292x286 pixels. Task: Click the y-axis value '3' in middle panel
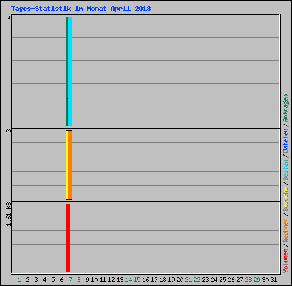[9, 131]
